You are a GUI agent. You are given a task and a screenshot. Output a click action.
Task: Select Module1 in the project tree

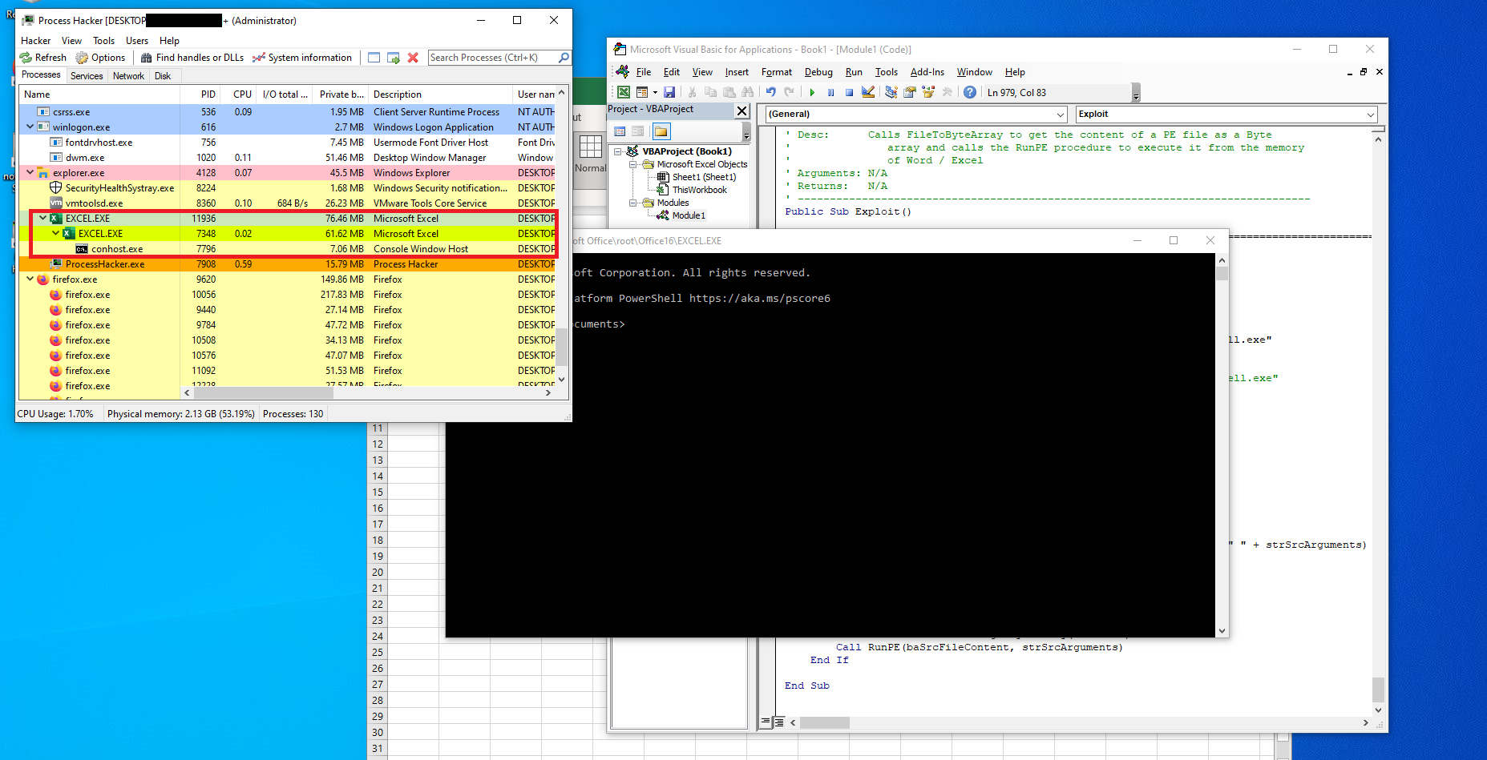tap(689, 215)
